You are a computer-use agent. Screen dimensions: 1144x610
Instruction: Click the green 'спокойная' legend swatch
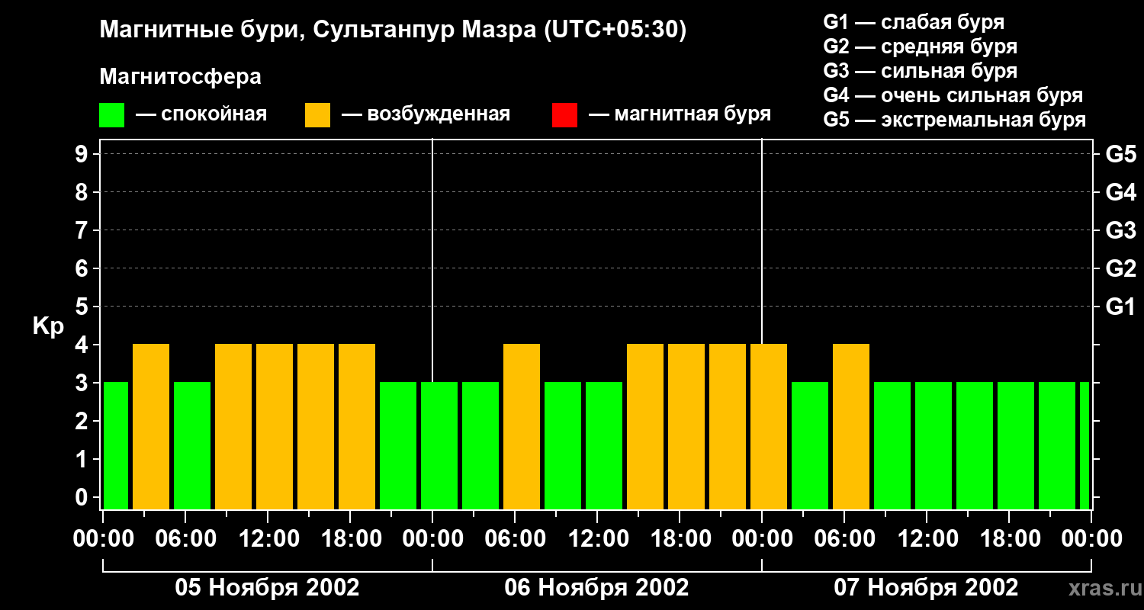111,115
